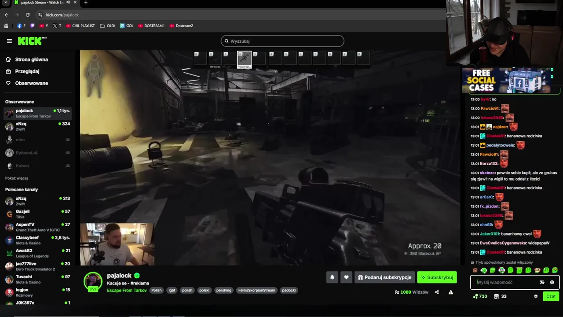Click the 730 channel points icon

475,296
